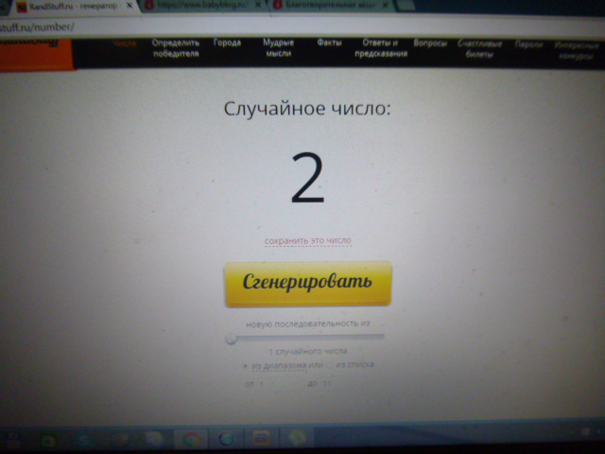
Task: Open the 'Определить победителя' menu item
Action: click(176, 48)
